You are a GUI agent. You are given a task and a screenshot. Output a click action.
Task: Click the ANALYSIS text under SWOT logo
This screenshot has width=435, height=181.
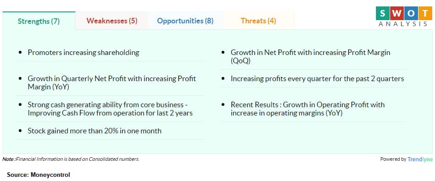[x=403, y=24]
